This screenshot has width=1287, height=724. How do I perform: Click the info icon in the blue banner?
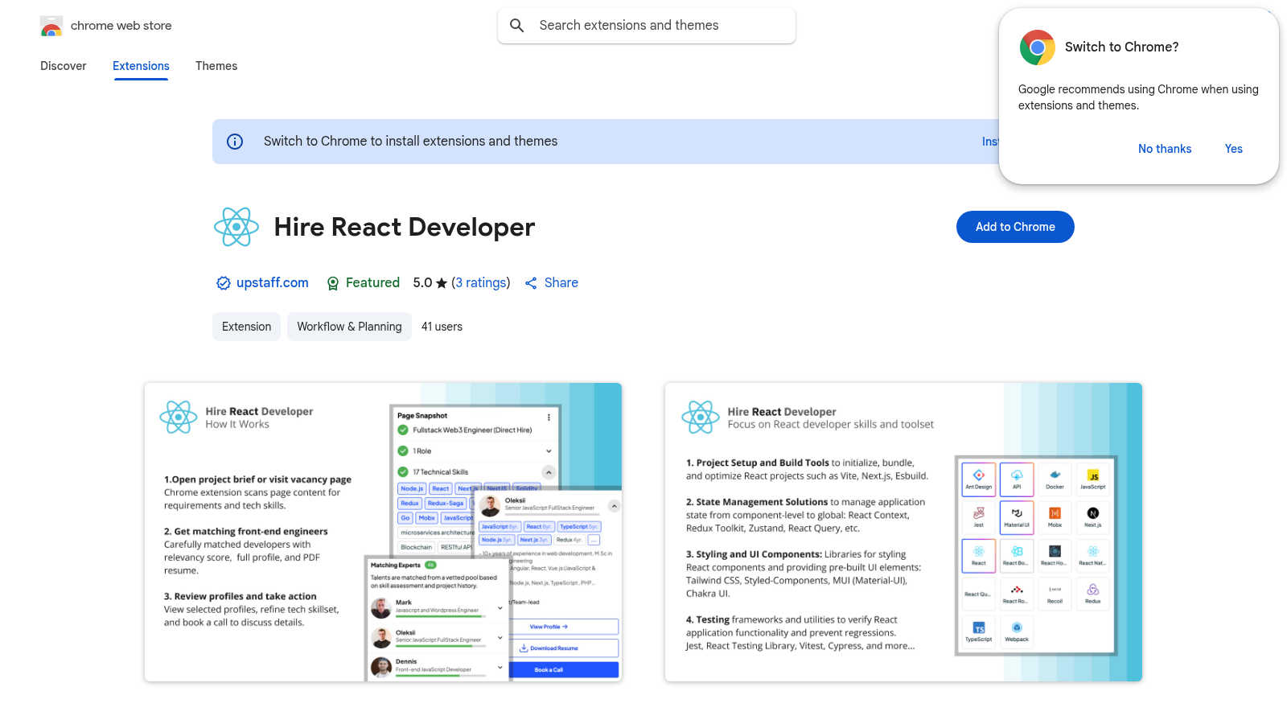(235, 142)
